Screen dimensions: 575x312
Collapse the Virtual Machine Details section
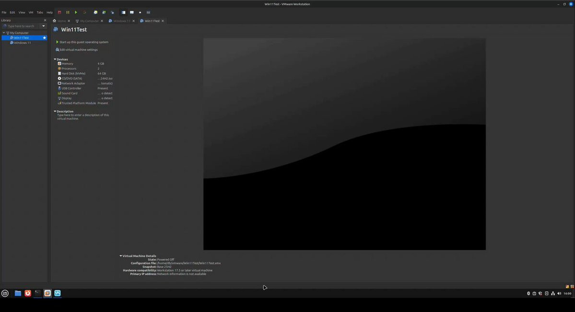tap(121, 256)
